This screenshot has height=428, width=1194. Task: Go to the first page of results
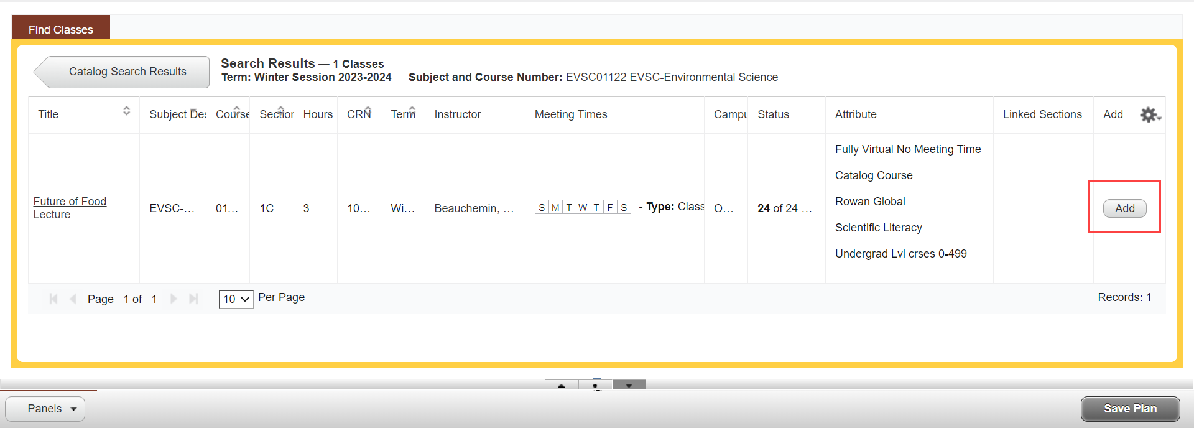(x=53, y=299)
